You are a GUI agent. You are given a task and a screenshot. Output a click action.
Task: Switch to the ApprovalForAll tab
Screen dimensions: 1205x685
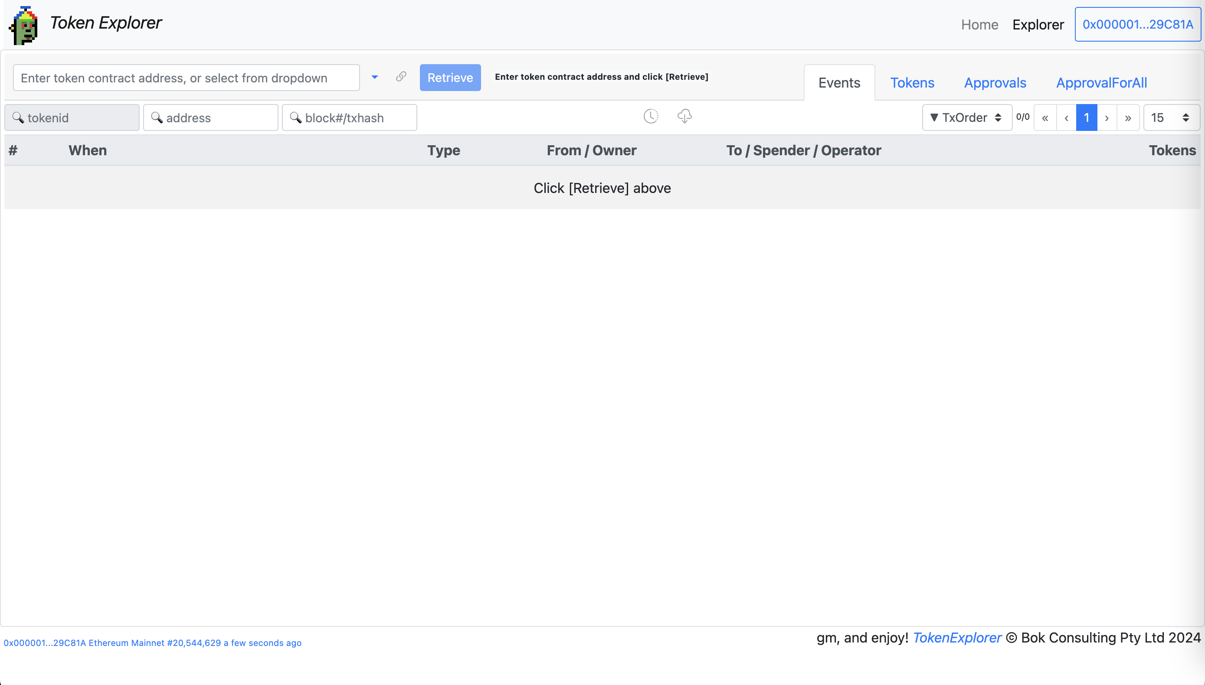pyautogui.click(x=1101, y=83)
